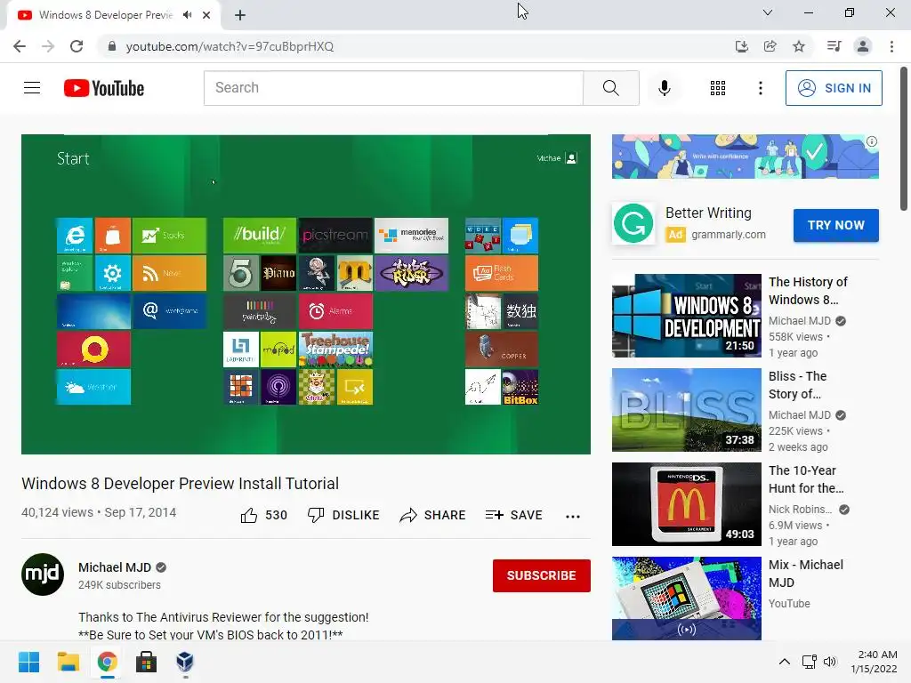This screenshot has width=911, height=683.
Task: Save video to playlist with SAVE
Action: (x=513, y=515)
